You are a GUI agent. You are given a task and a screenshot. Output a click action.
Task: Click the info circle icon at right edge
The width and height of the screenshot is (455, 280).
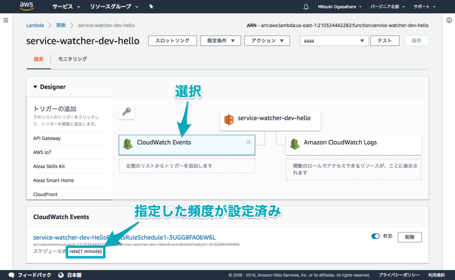click(449, 20)
